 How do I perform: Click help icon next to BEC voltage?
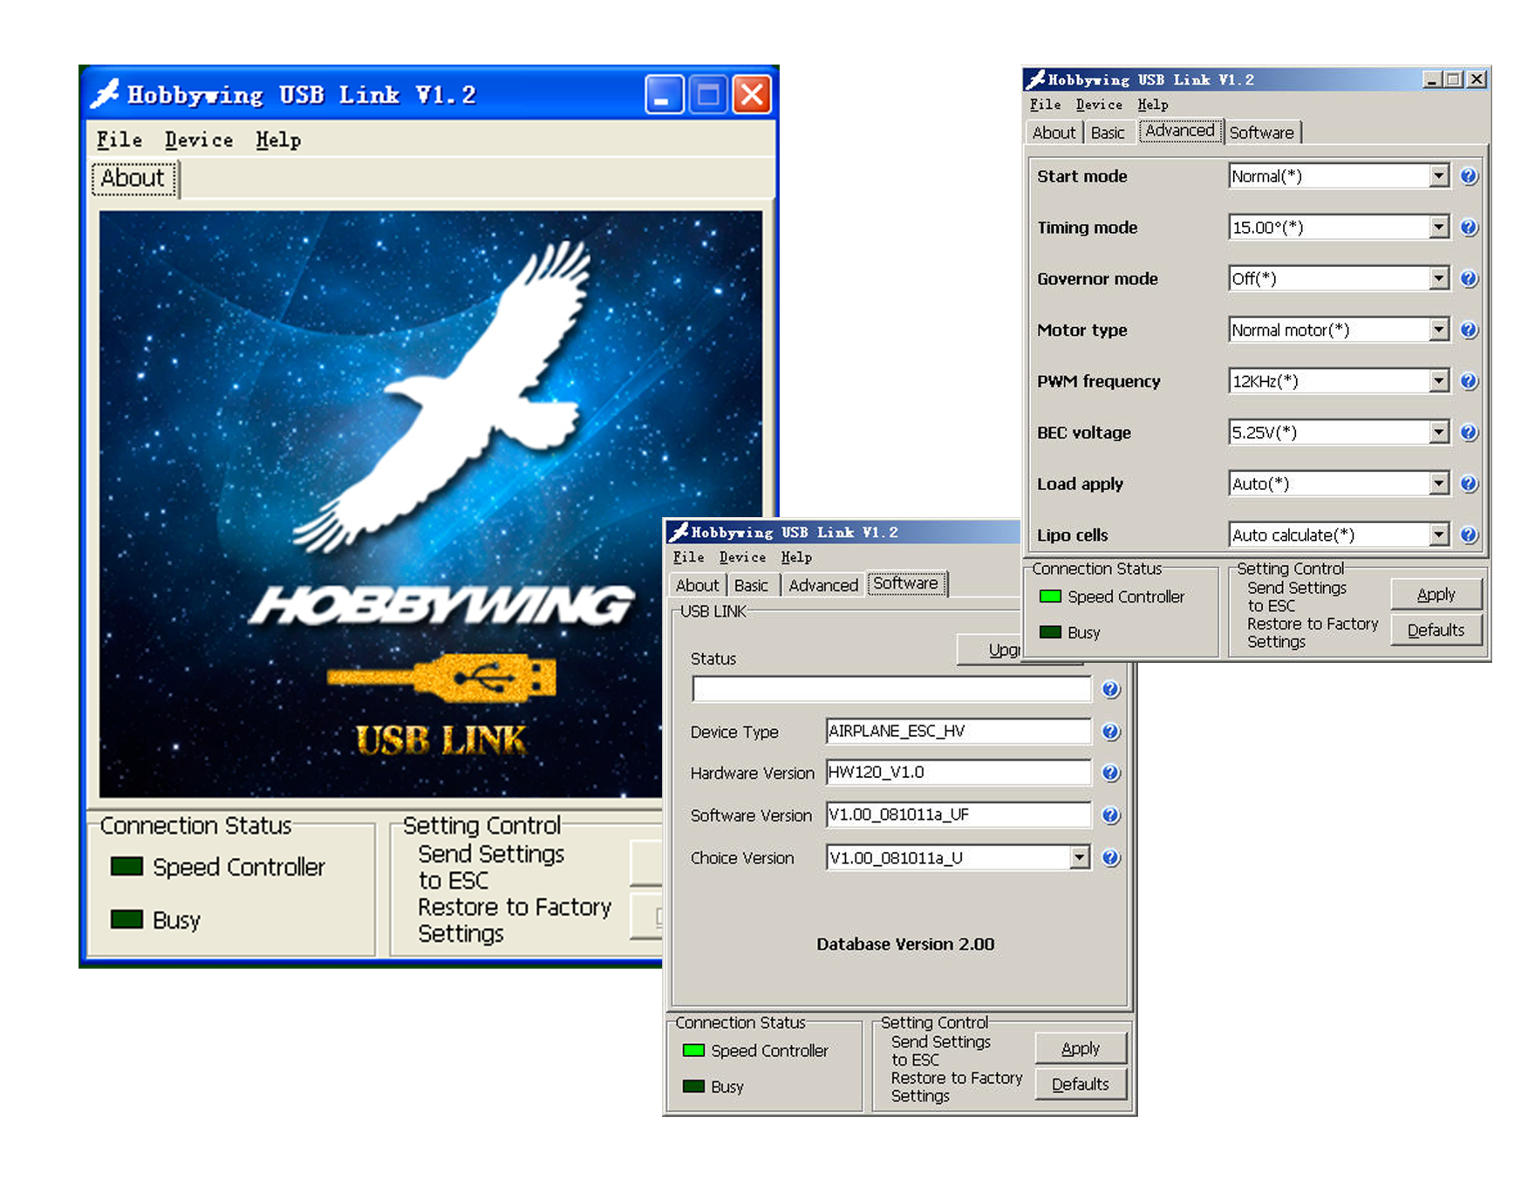point(1469,433)
